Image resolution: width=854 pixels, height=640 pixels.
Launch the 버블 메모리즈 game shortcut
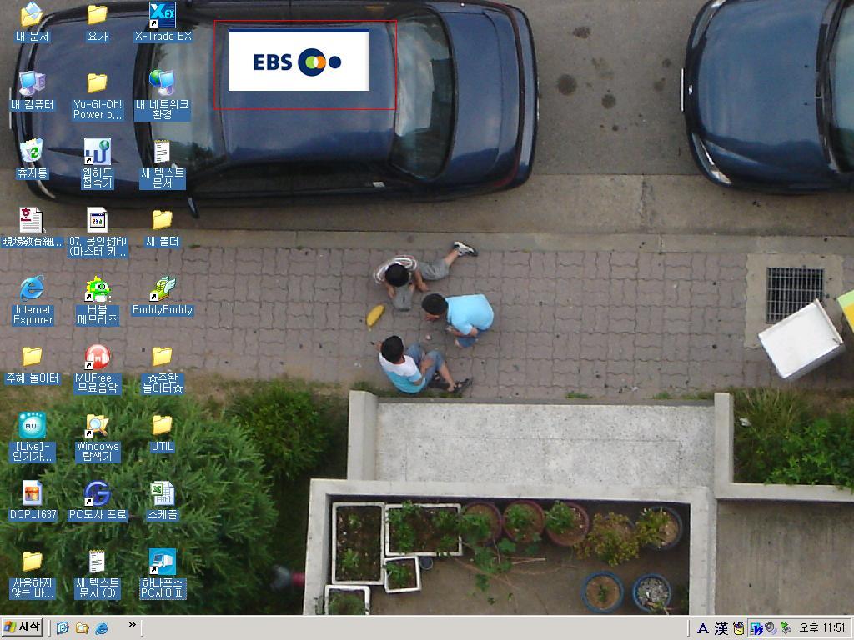pyautogui.click(x=98, y=300)
